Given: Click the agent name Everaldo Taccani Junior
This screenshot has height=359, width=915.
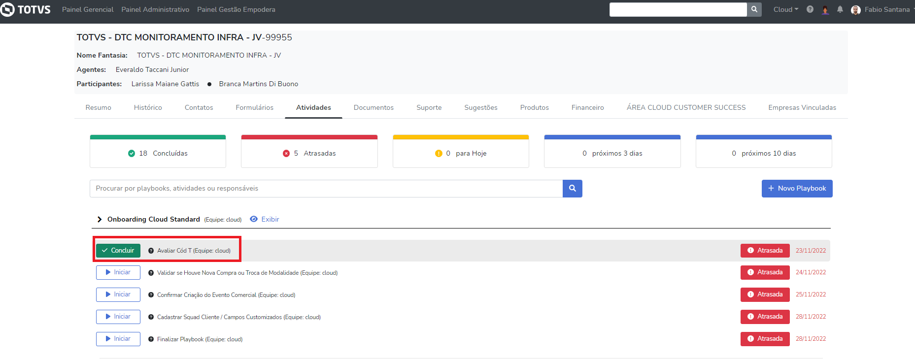Looking at the screenshot, I should pos(152,69).
